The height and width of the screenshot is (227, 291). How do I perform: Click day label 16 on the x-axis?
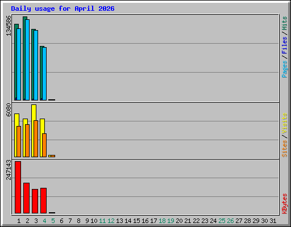(145, 221)
